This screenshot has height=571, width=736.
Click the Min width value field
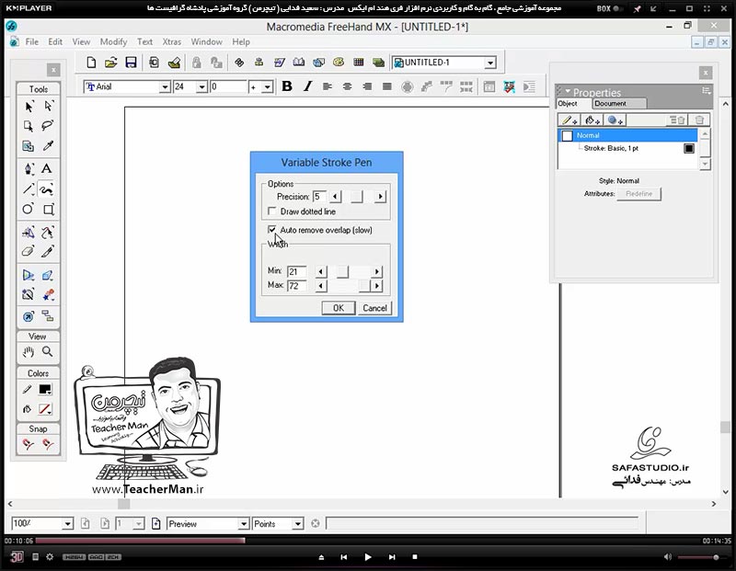click(296, 271)
